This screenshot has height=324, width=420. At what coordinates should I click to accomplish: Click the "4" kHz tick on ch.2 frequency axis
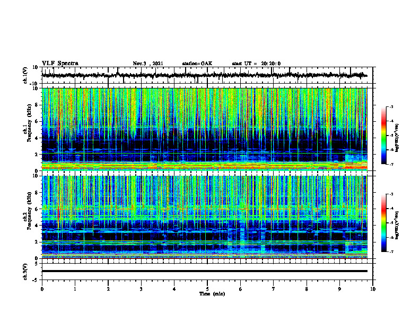click(x=37, y=226)
